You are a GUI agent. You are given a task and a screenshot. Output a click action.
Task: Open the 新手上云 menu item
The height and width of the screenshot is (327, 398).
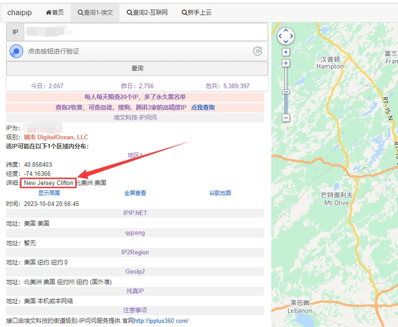pos(197,13)
